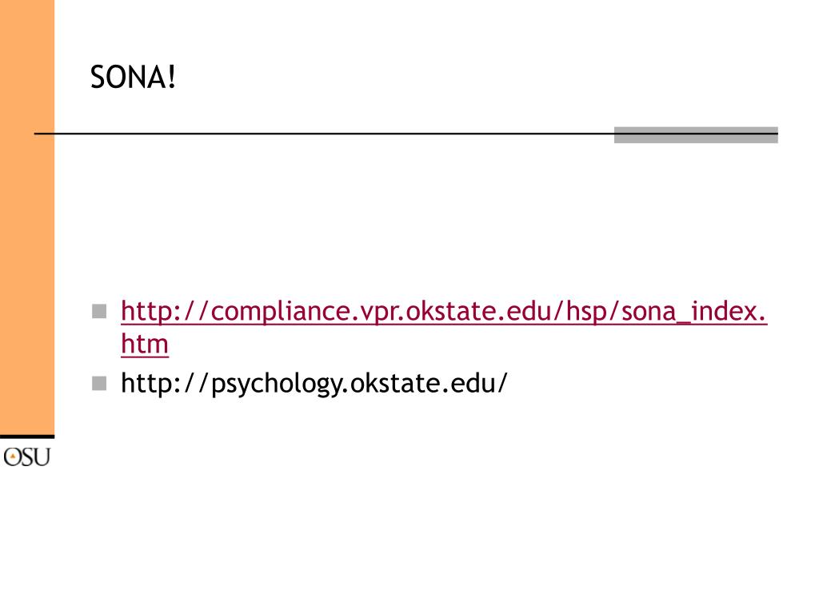Click the black line above OSU logo

(27, 437)
